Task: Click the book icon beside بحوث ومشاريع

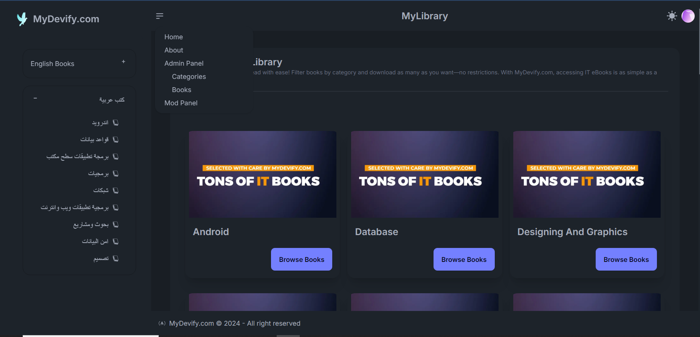Action: click(116, 225)
